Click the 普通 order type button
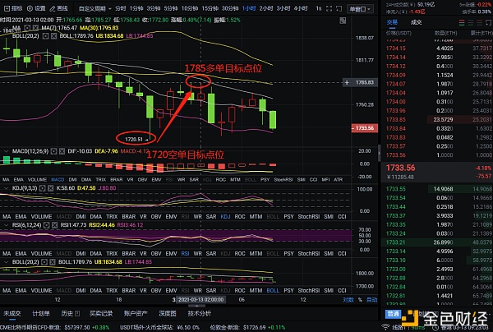The image size is (493, 332). 393,314
